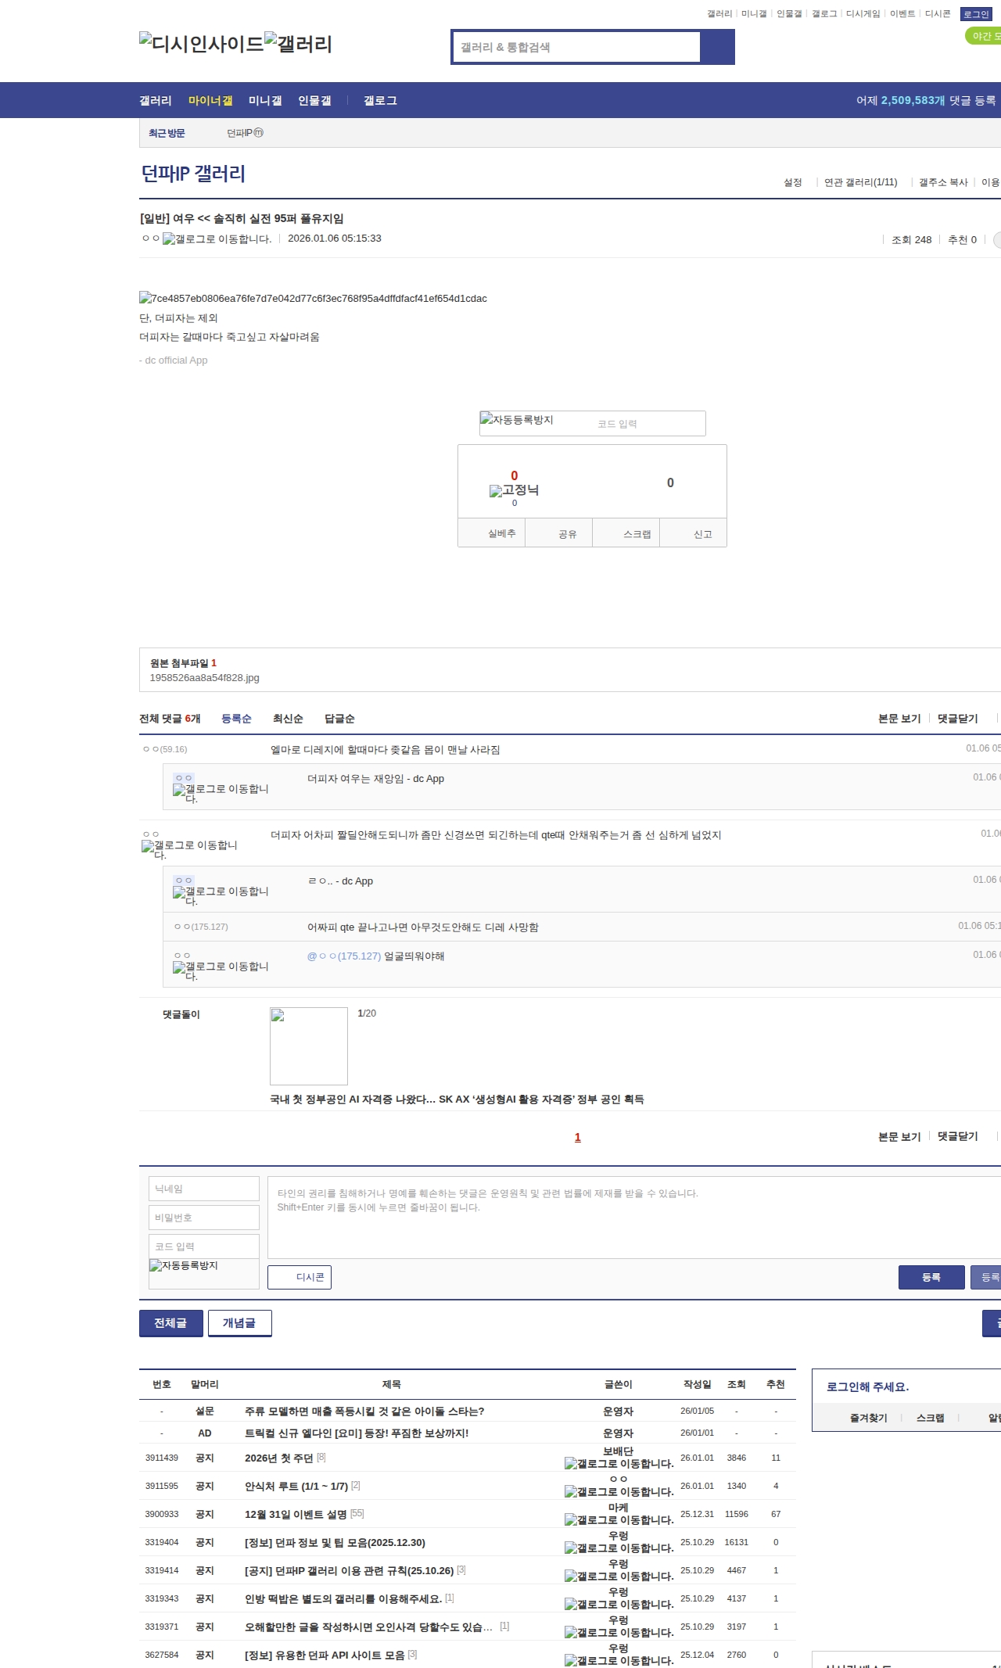1001x1668 pixels.
Task: Toggle night mode with 야간 모드 button
Action: coord(985,36)
